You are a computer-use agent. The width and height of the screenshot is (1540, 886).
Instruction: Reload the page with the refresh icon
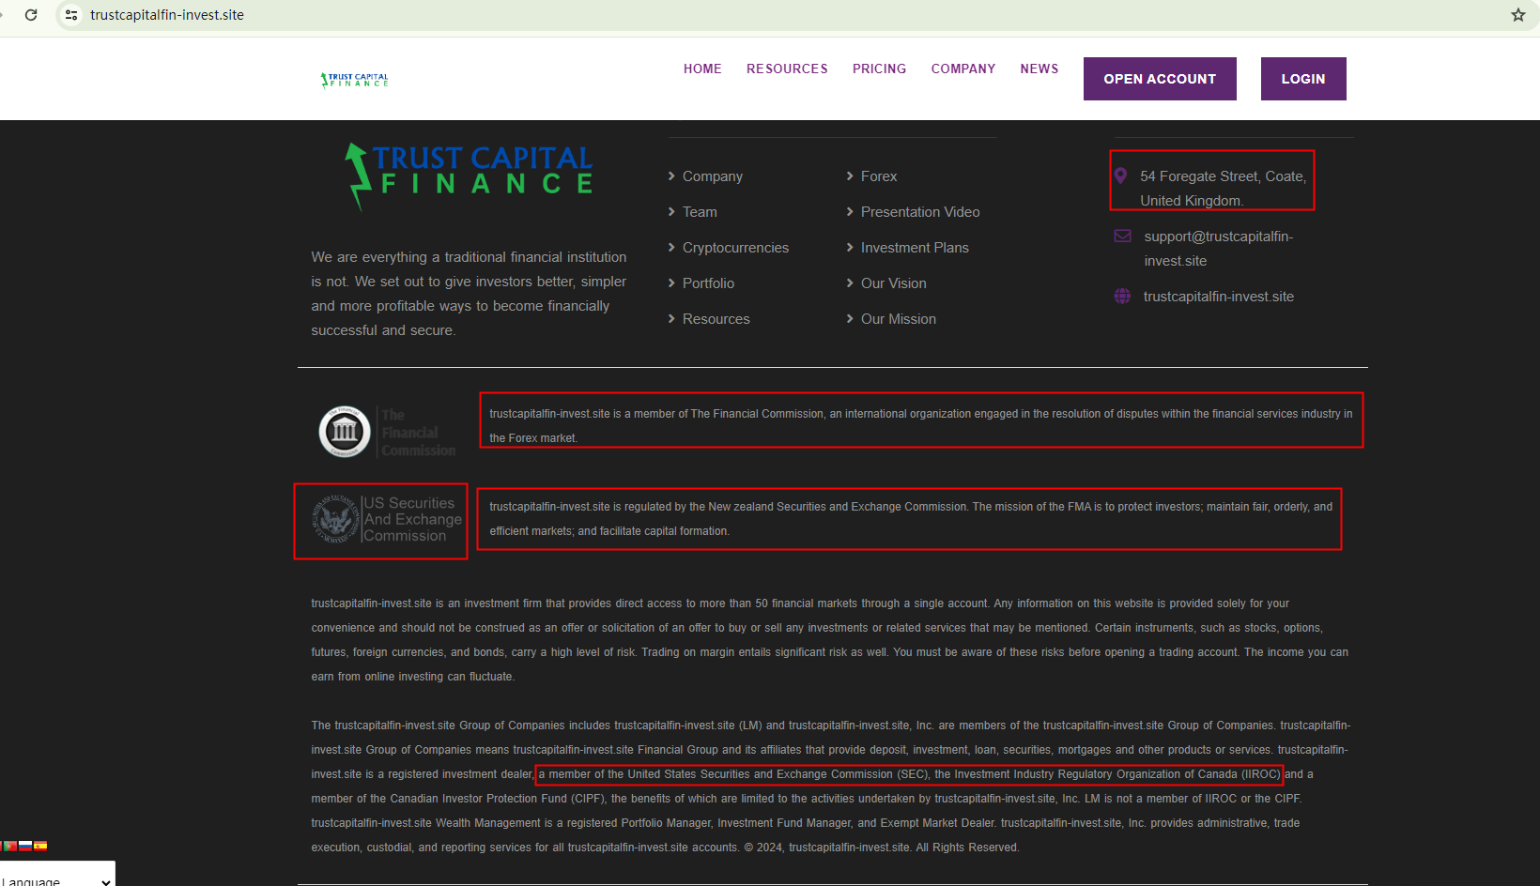[x=31, y=15]
